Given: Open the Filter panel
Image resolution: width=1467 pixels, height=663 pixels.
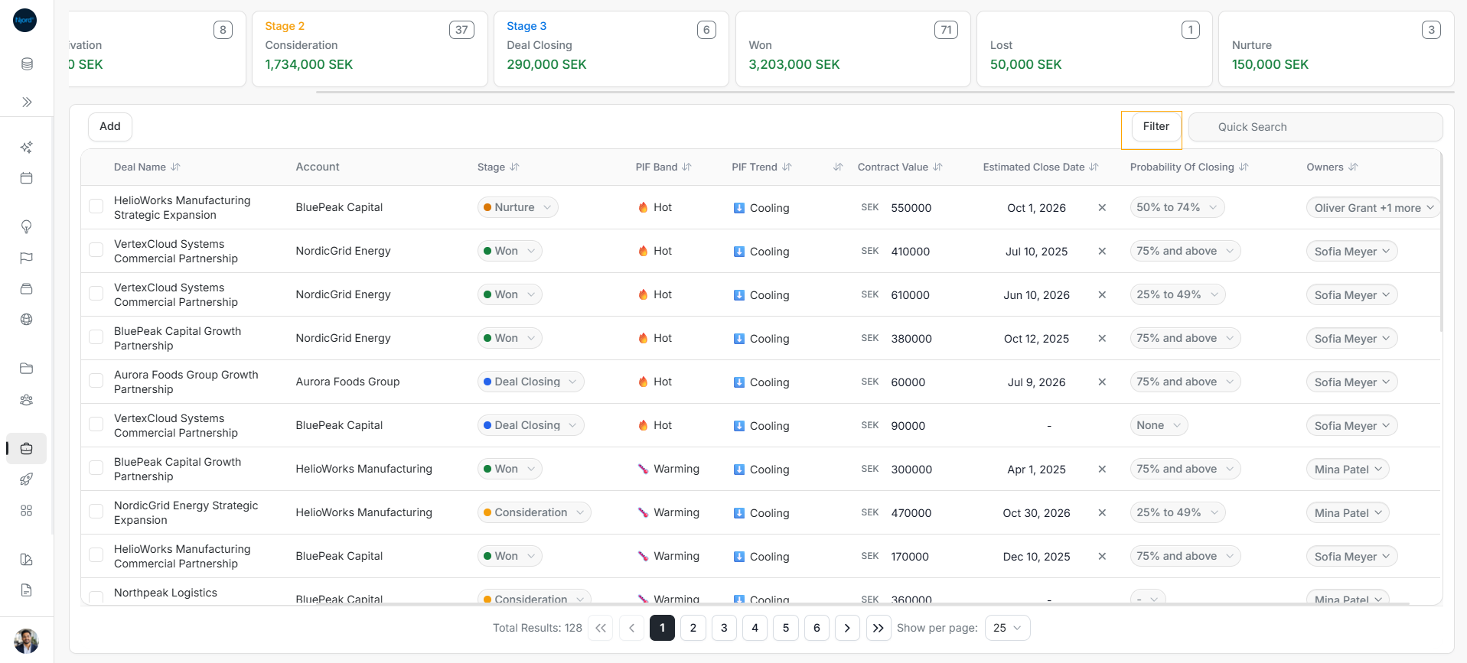Looking at the screenshot, I should pos(1156,127).
